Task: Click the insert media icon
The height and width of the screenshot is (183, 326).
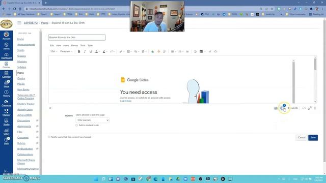Action: 135,51
